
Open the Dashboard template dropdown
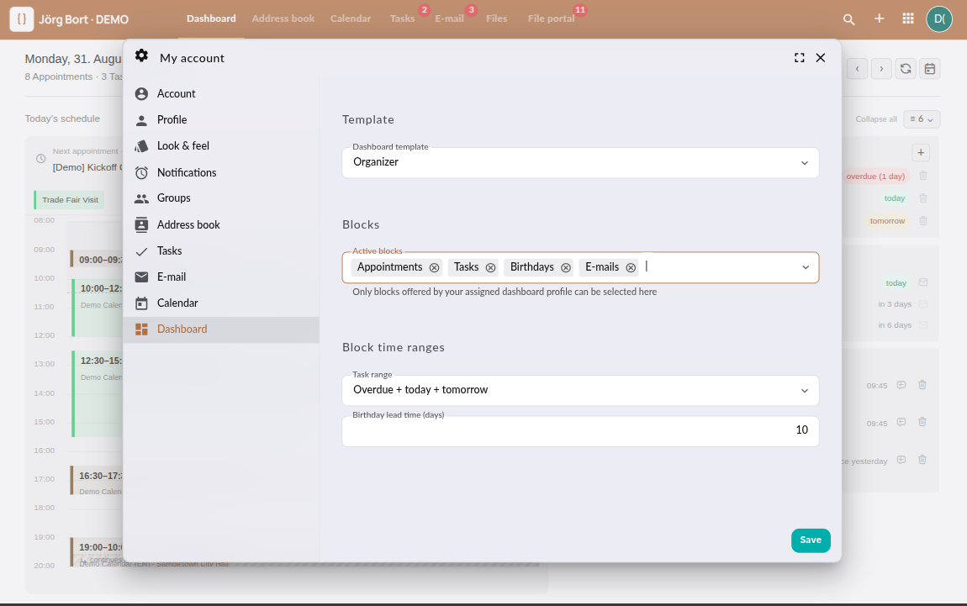[580, 163]
